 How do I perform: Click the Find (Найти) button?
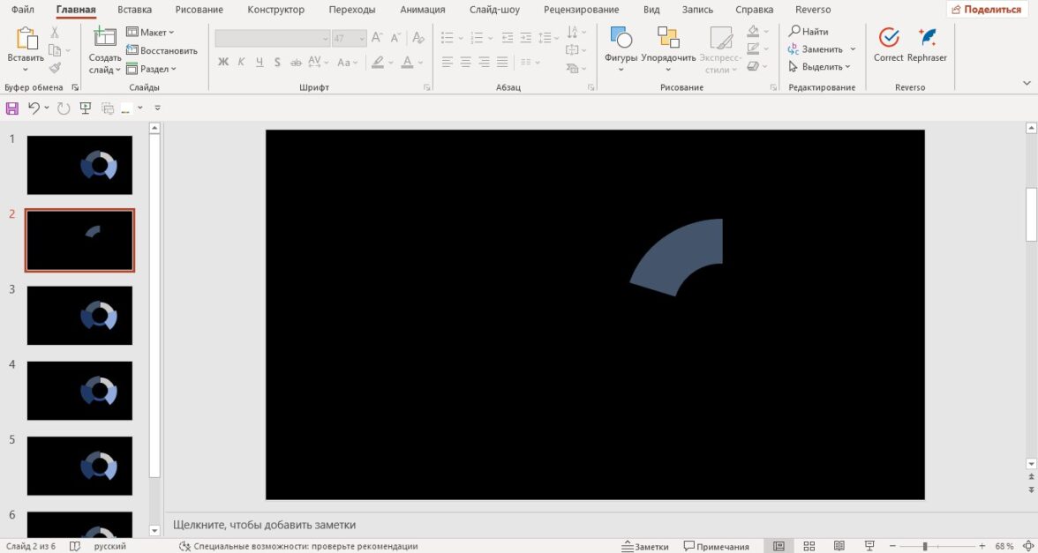[809, 32]
